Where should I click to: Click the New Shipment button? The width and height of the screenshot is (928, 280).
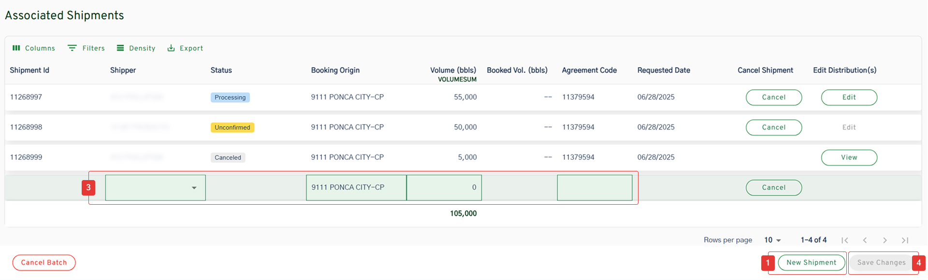coord(811,263)
